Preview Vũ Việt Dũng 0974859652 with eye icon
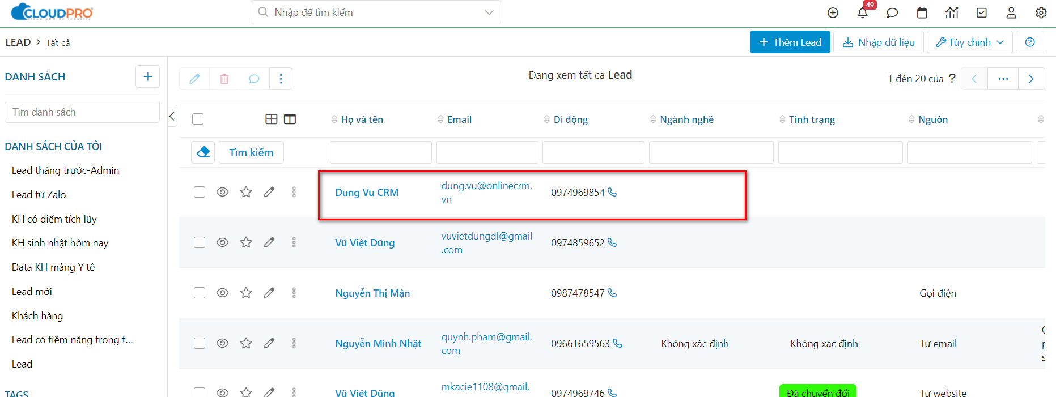The height and width of the screenshot is (397, 1056). click(x=223, y=242)
